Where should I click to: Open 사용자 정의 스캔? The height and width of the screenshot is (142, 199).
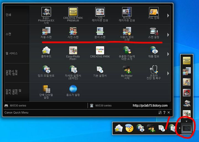click(127, 34)
